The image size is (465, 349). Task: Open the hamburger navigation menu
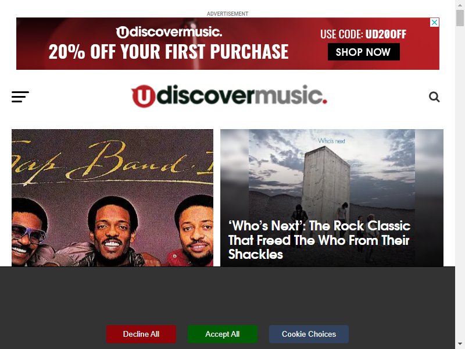point(20,97)
